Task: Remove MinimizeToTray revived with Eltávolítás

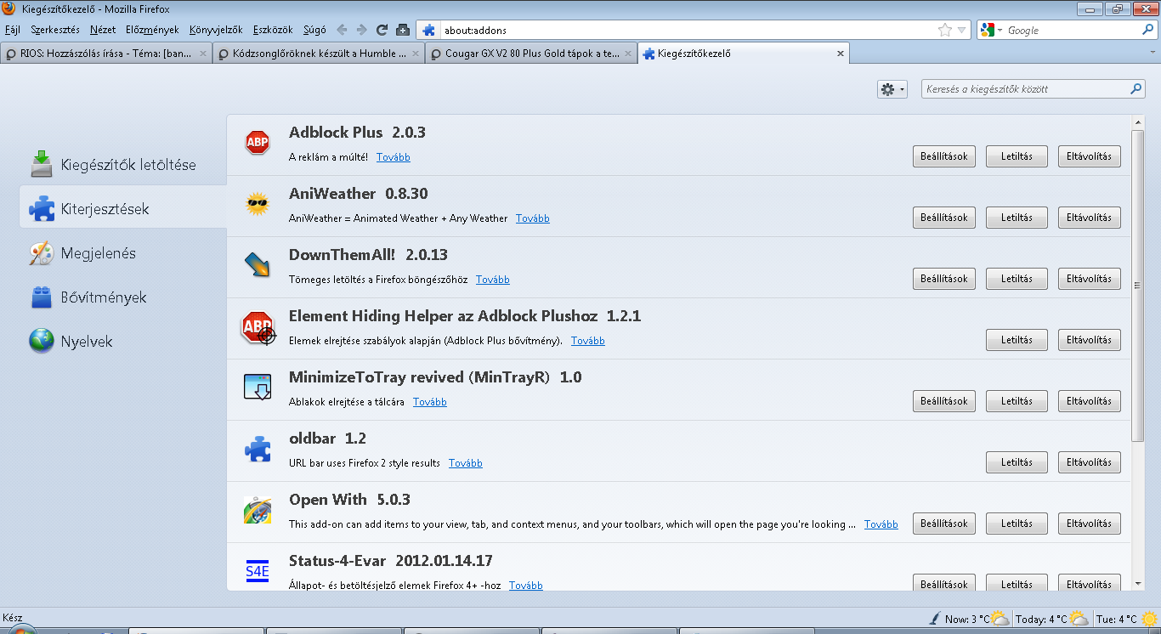Action: click(1090, 401)
